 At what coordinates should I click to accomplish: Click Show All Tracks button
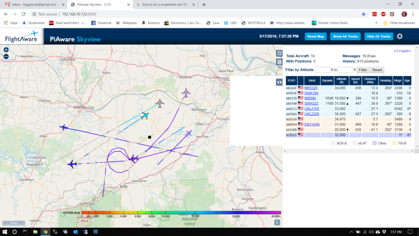(345, 36)
